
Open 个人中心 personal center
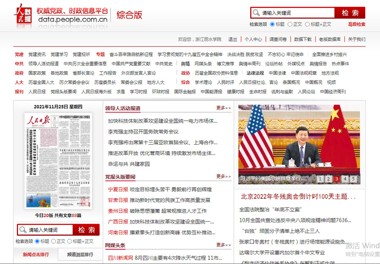coord(253,39)
